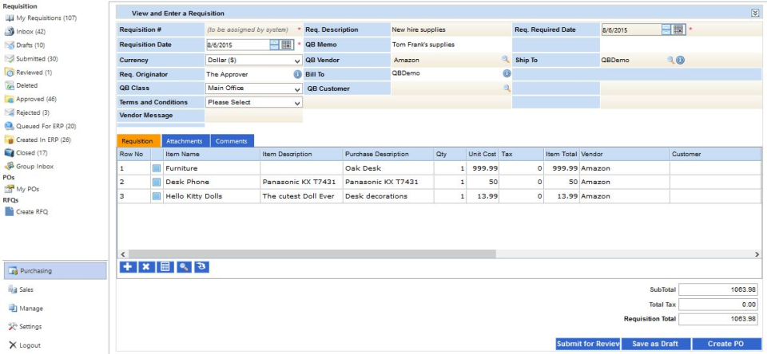Show Submitted (30) requisitions
The width and height of the screenshot is (767, 354).
[31, 58]
